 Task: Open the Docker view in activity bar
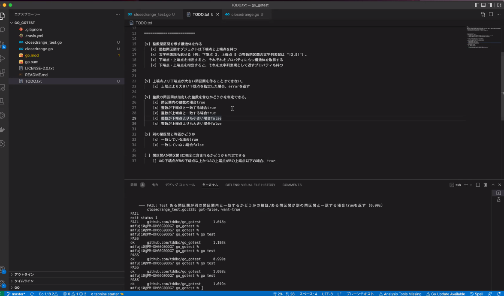pos(3,130)
